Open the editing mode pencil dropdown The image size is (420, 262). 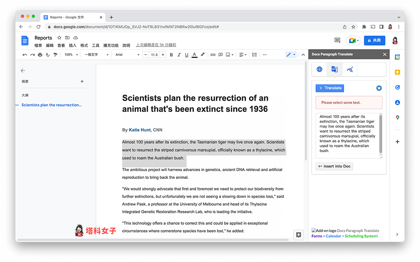(x=291, y=55)
